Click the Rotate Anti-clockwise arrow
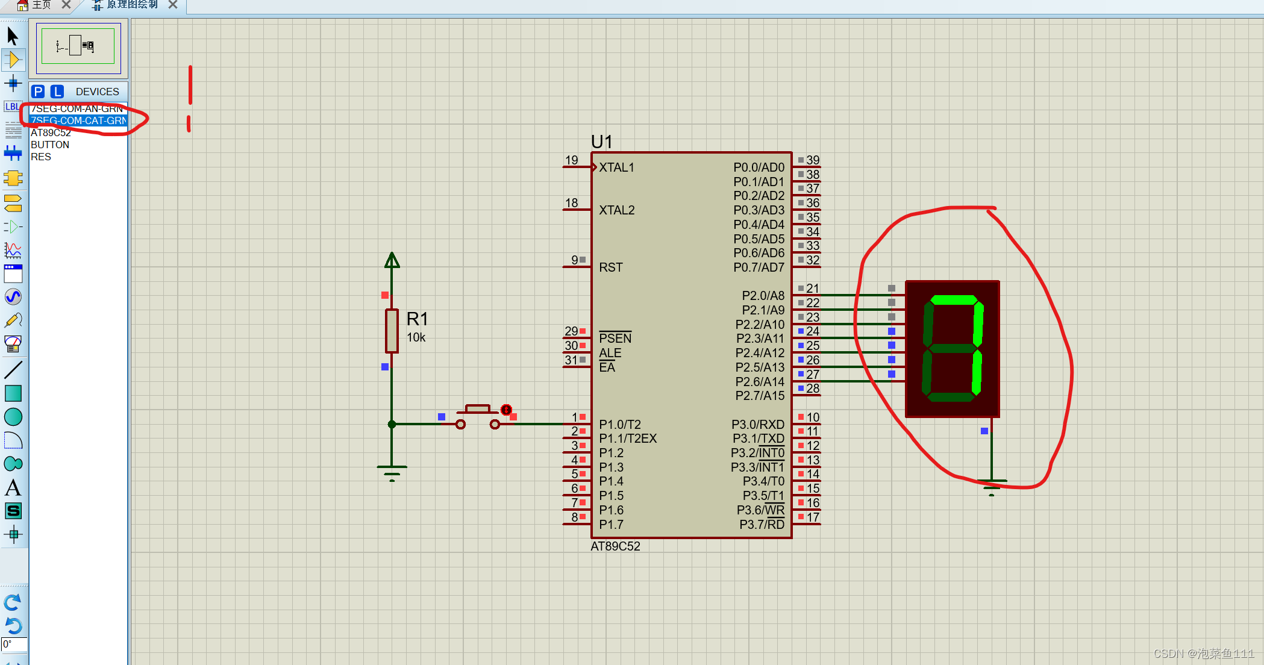1264x665 pixels. [x=13, y=625]
